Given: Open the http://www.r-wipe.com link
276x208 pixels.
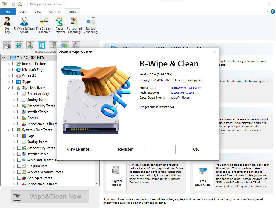Looking at the screenshot, I should (186, 88).
